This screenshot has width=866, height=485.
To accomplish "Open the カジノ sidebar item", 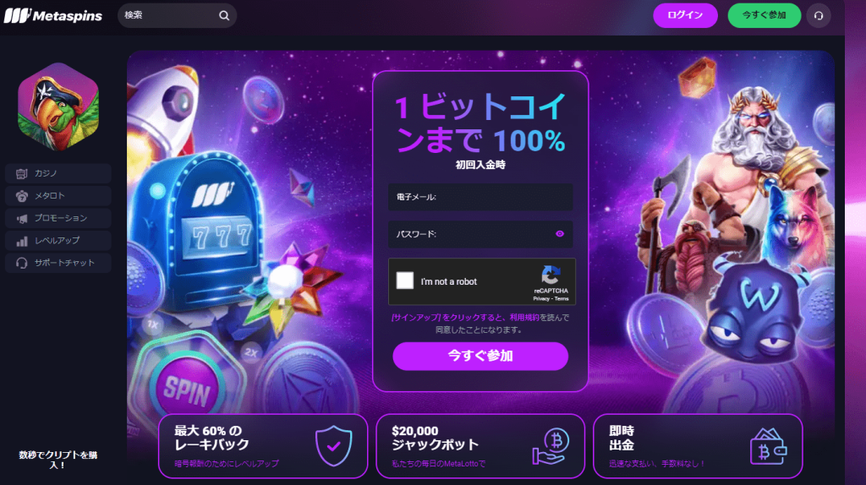I will tap(58, 173).
